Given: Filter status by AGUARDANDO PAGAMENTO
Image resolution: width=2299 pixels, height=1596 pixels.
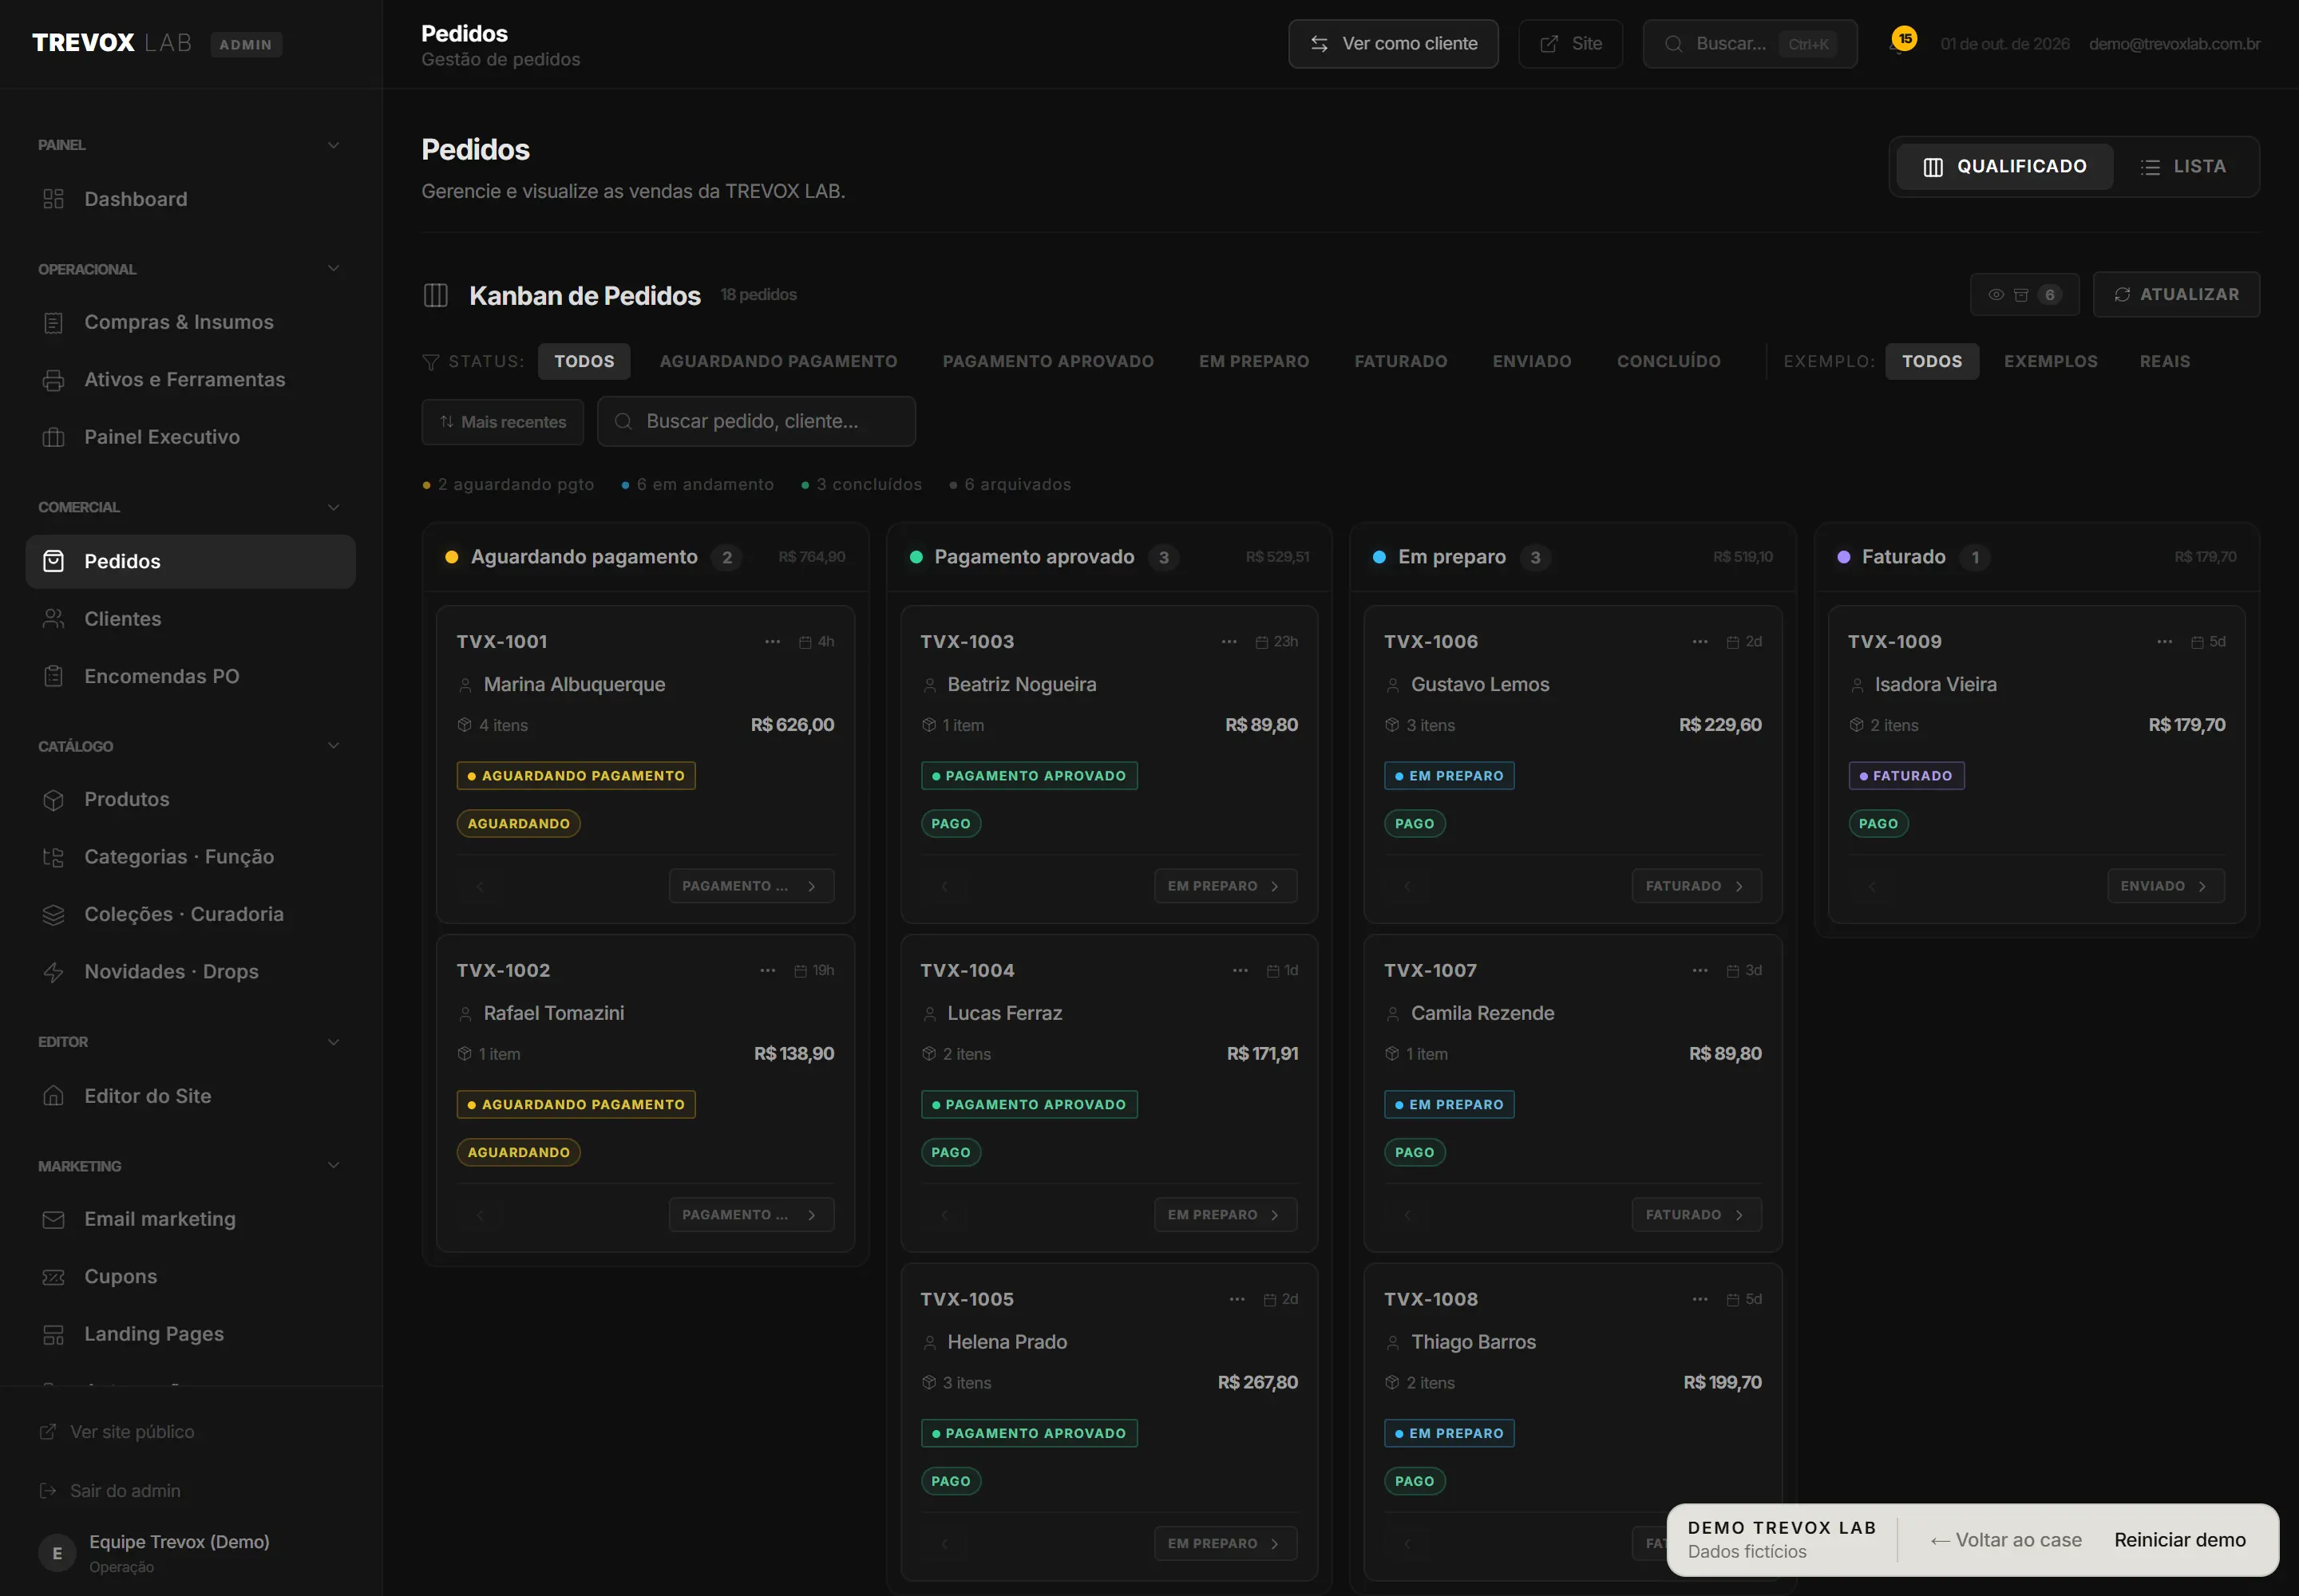Looking at the screenshot, I should click(x=778, y=362).
